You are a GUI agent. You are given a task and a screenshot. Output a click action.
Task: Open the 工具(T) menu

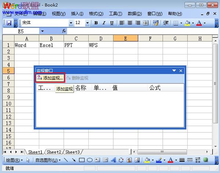click(115, 14)
